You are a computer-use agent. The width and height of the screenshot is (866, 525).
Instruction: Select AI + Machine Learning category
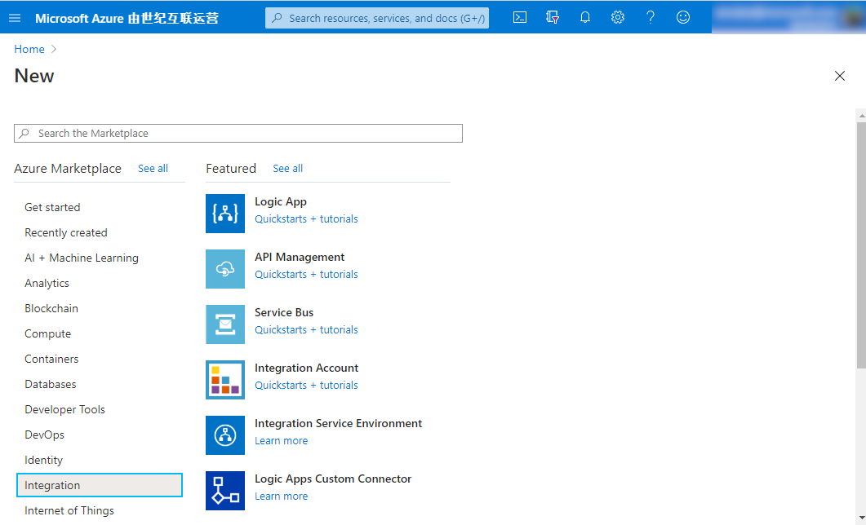pyautogui.click(x=82, y=258)
